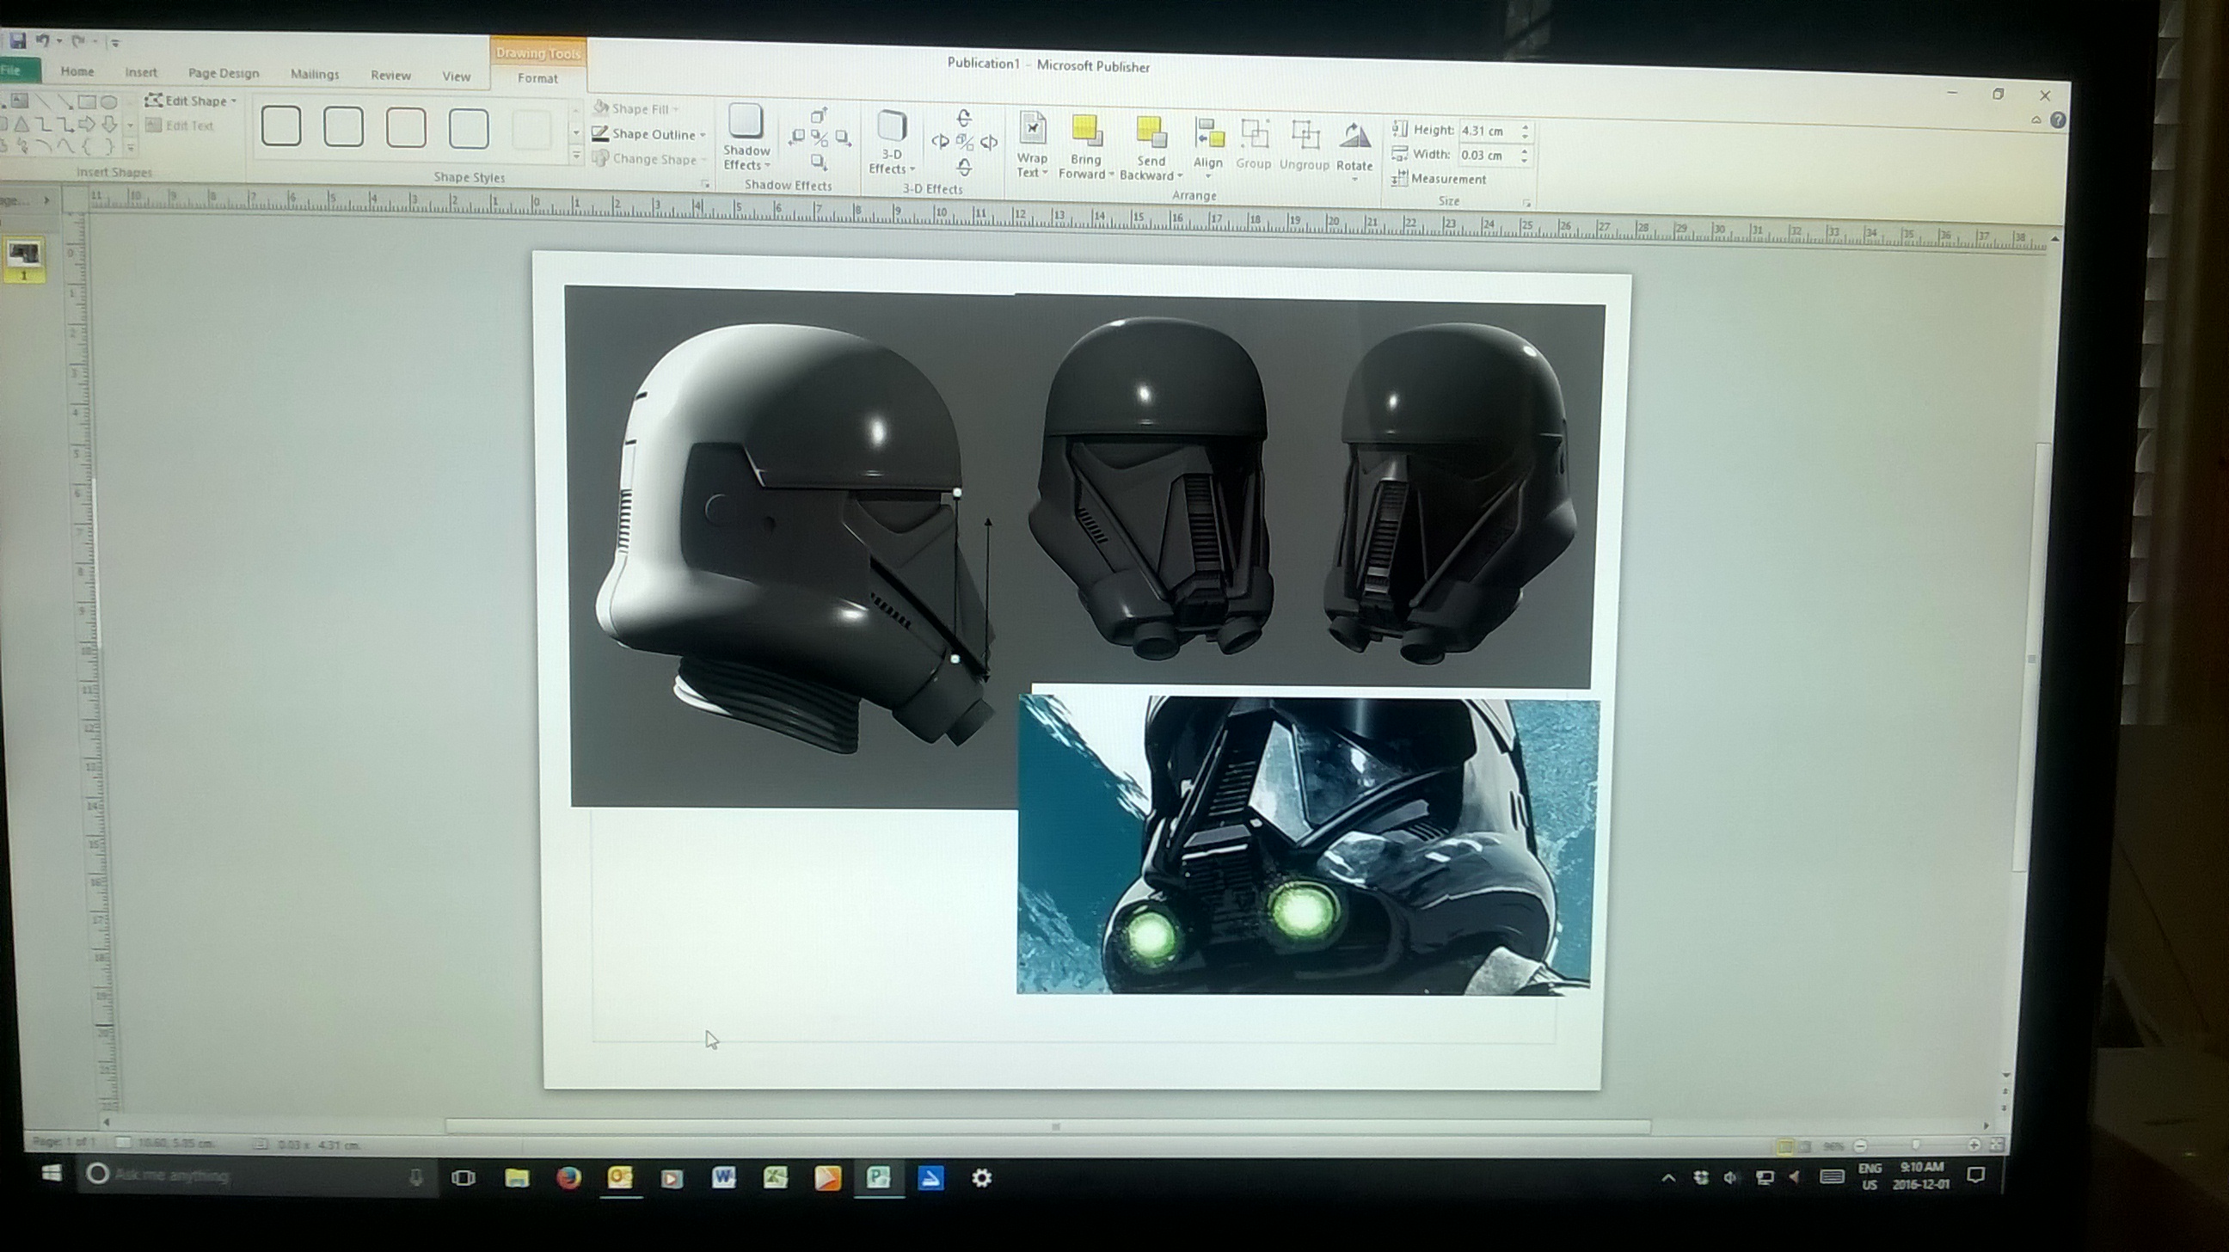This screenshot has height=1252, width=2229.
Task: Open File Explorer from the taskbar
Action: [517, 1177]
